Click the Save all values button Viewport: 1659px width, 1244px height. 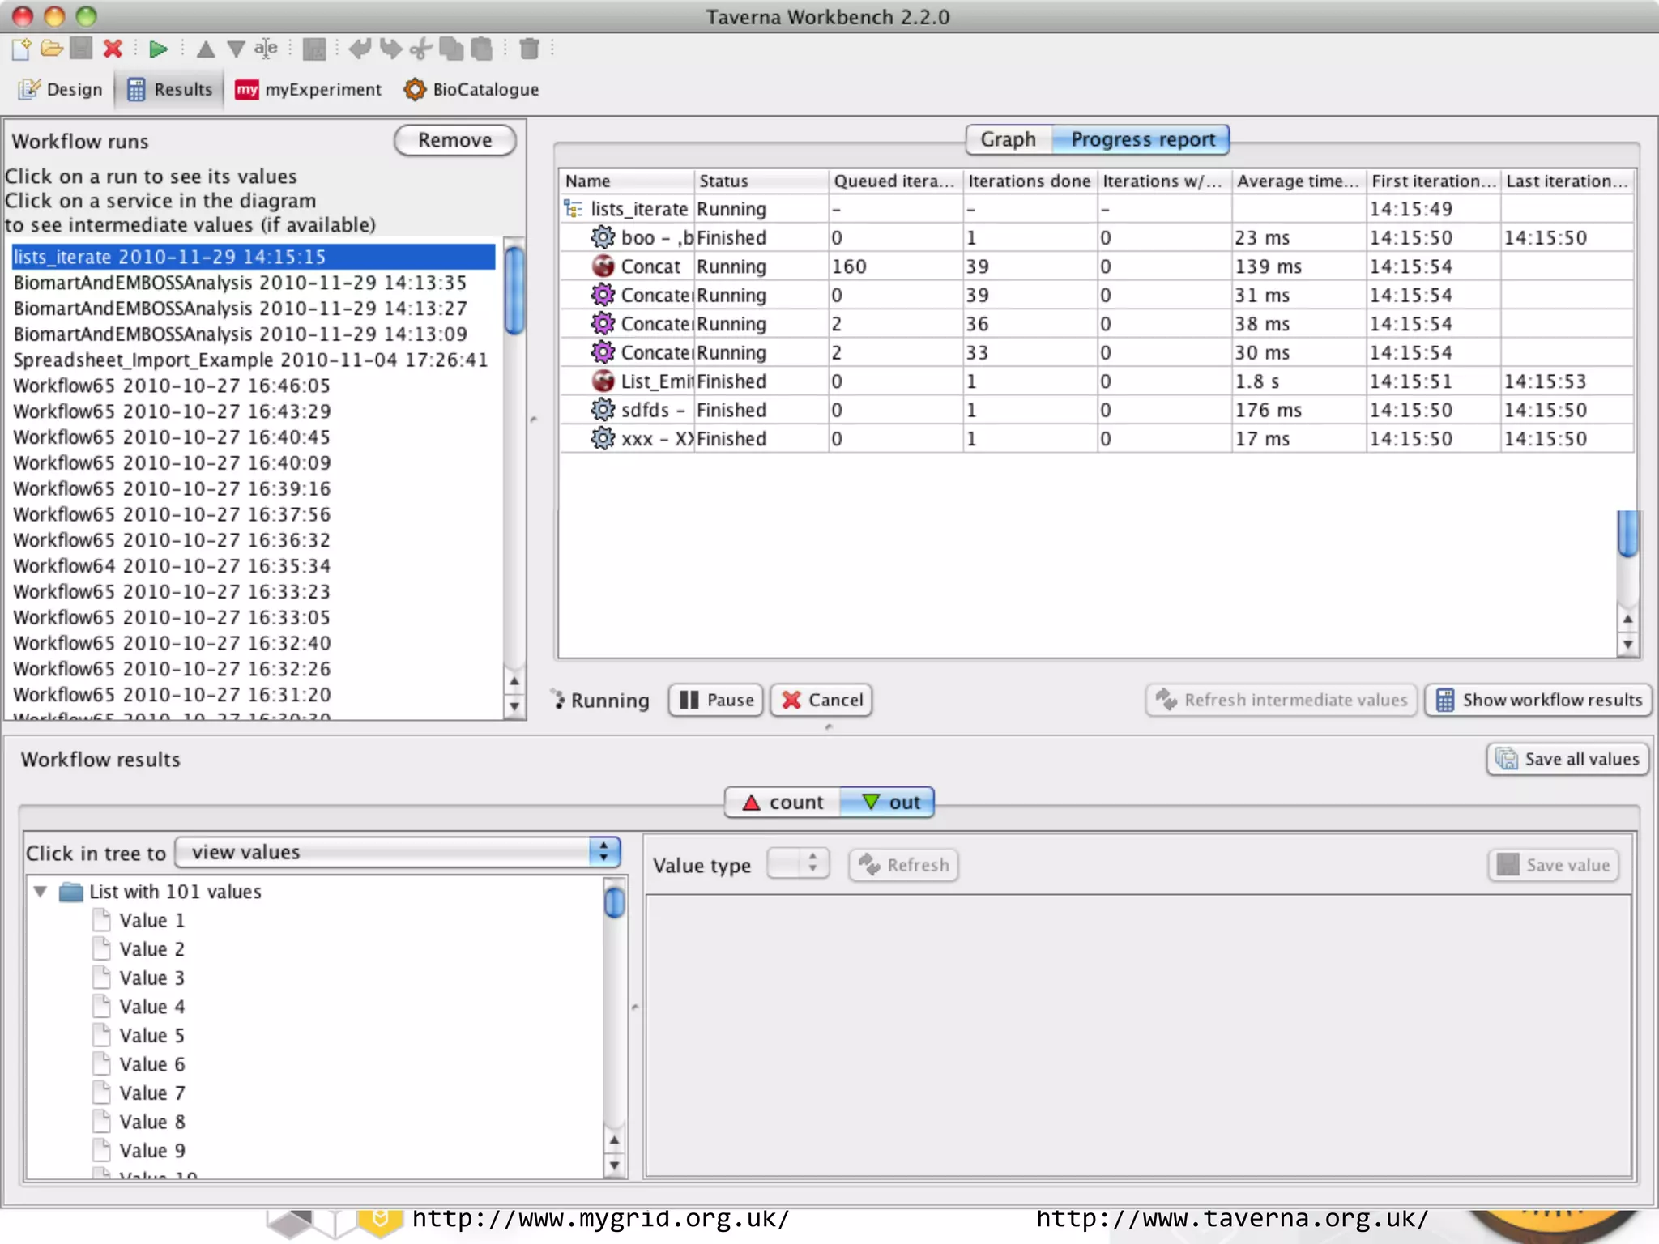(x=1567, y=760)
